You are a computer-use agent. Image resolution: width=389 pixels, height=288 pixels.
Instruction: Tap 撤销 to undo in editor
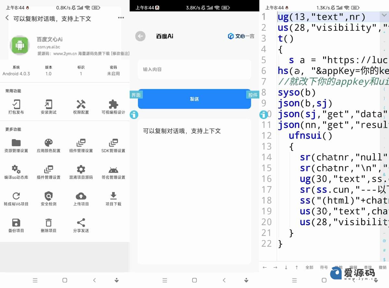pos(383,267)
